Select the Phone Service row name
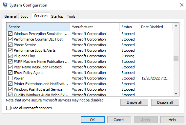 click(25, 45)
